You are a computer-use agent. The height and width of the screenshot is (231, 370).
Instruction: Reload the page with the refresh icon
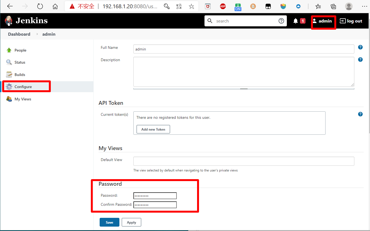click(40, 6)
